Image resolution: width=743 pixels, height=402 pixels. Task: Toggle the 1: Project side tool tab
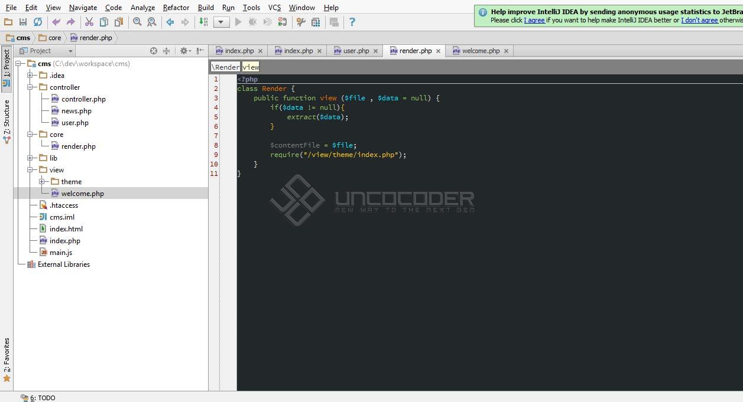click(x=7, y=69)
